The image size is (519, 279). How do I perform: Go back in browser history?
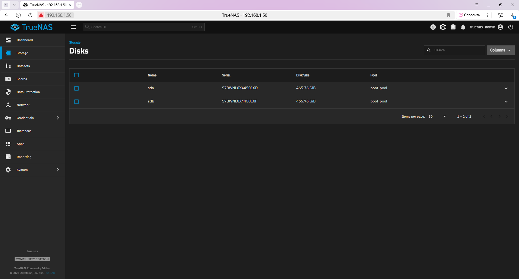tap(6, 15)
